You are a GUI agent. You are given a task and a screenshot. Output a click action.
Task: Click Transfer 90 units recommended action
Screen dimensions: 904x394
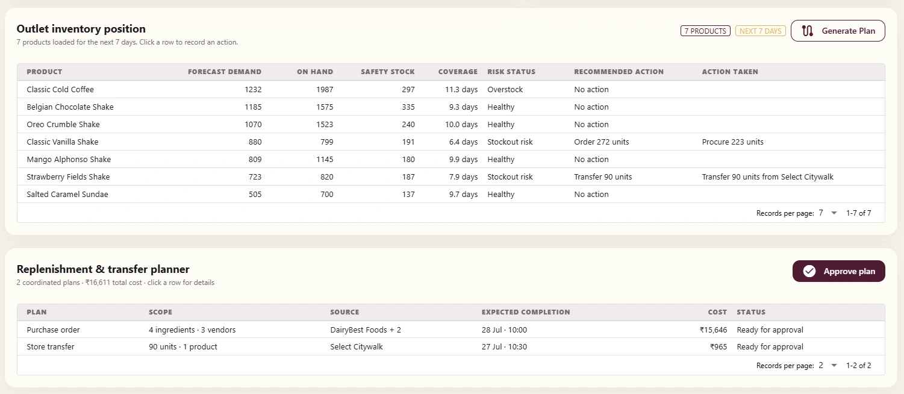point(603,177)
